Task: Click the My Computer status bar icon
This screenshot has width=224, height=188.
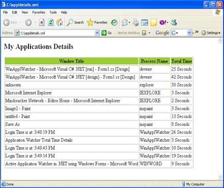Action: click(x=183, y=184)
